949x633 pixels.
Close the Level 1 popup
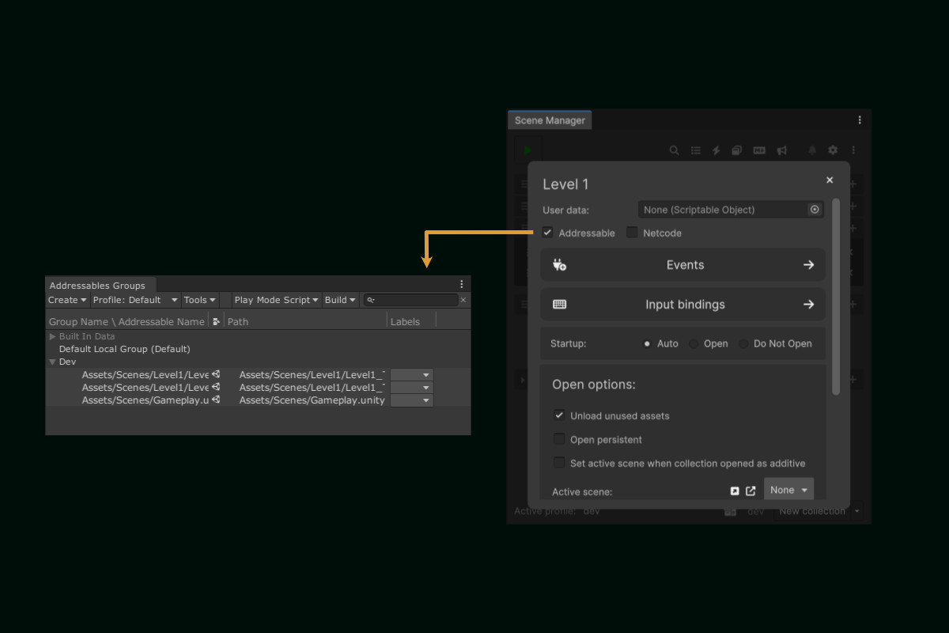pyautogui.click(x=830, y=180)
